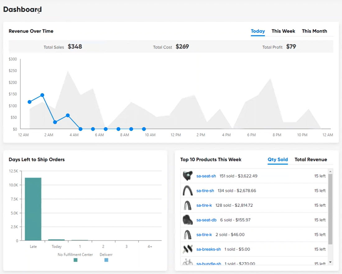This screenshot has width=342, height=274.
Task: Click the scrollbar down arrow in products list
Action: [x=329, y=262]
